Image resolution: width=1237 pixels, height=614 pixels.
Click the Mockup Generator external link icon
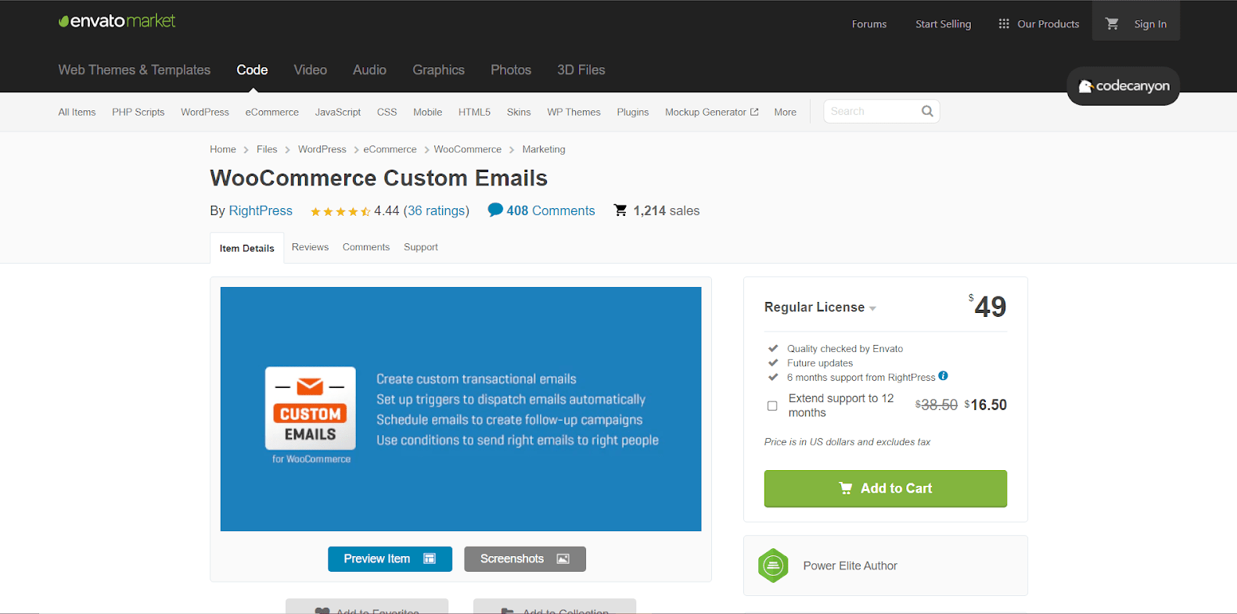[x=754, y=112]
